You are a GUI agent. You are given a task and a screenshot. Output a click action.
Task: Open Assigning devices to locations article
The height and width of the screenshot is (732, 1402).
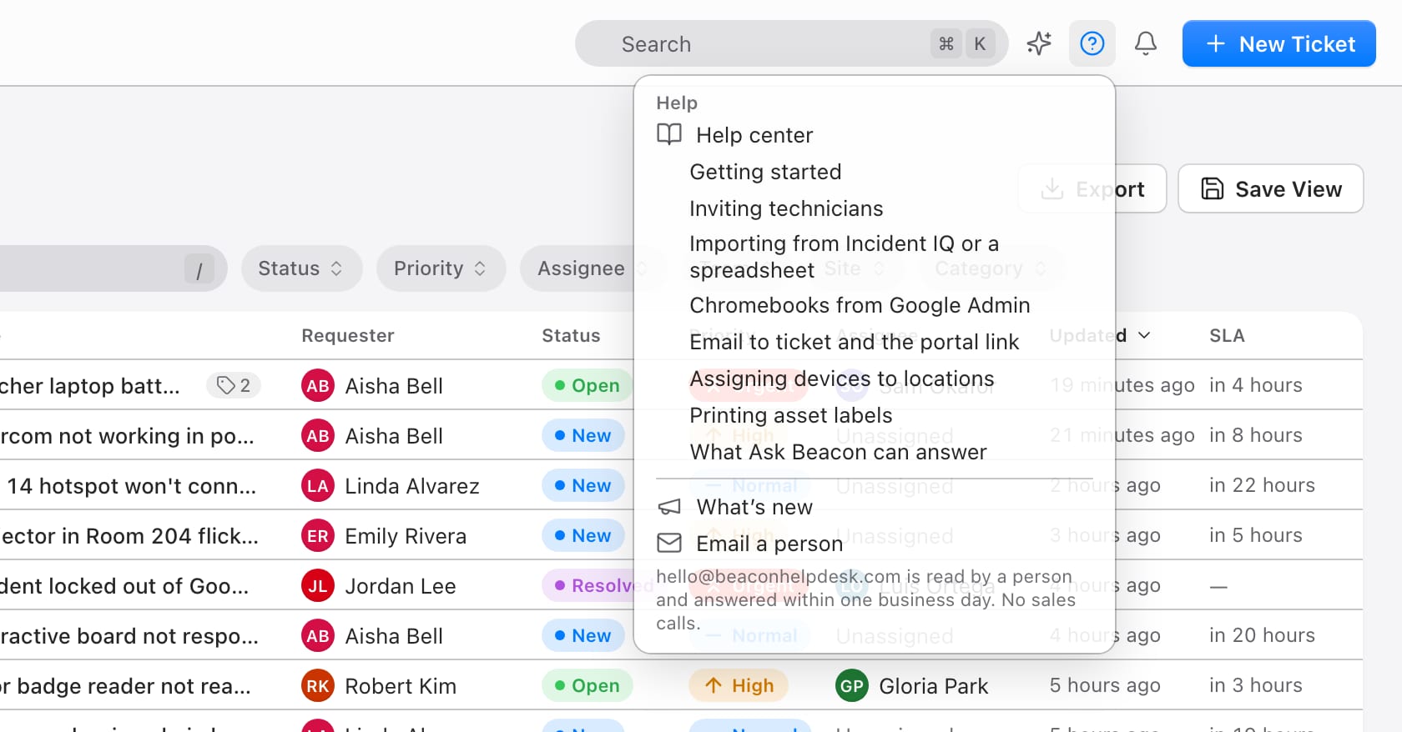point(842,379)
